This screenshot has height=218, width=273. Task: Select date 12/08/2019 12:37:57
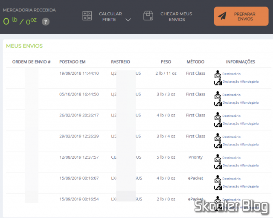pos(79,157)
